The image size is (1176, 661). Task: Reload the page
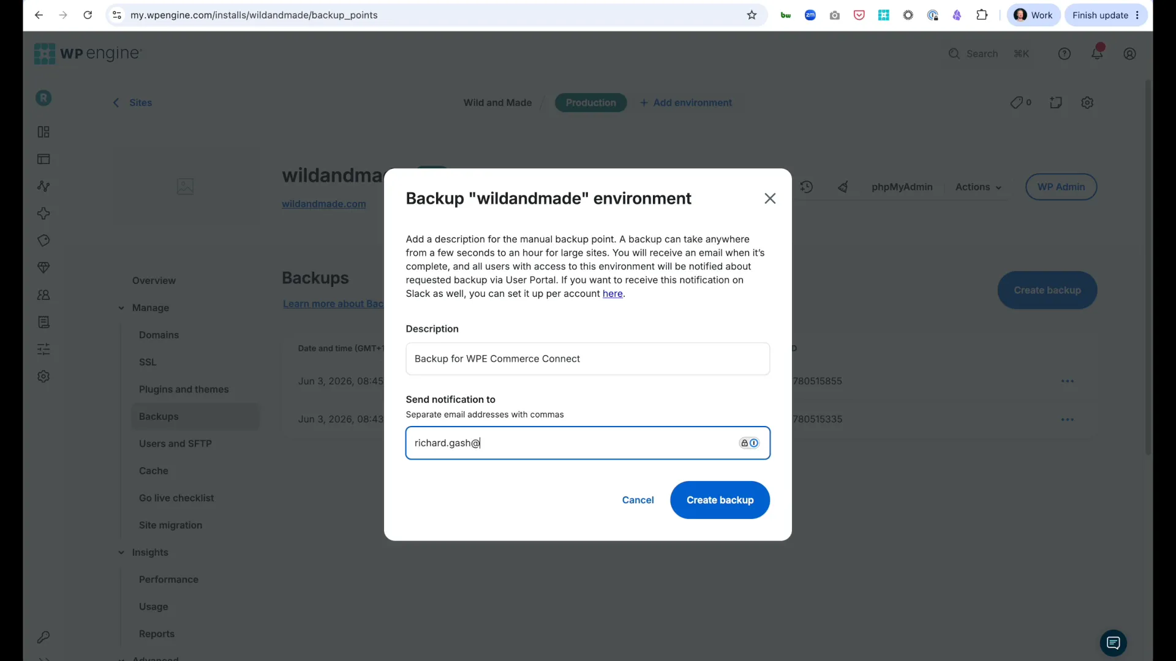coord(88,15)
